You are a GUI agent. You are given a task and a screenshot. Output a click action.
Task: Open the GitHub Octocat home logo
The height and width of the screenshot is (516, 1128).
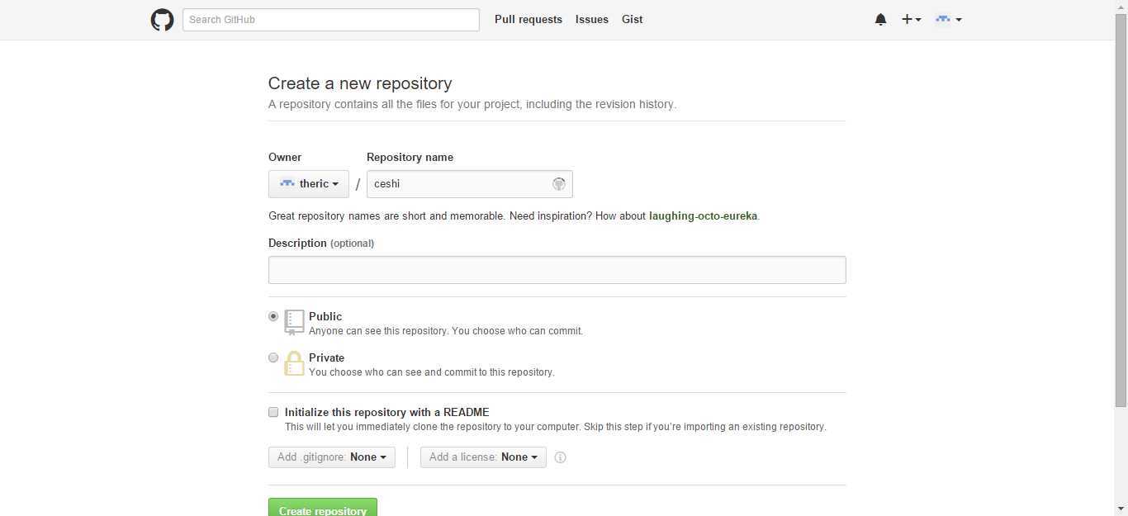162,20
